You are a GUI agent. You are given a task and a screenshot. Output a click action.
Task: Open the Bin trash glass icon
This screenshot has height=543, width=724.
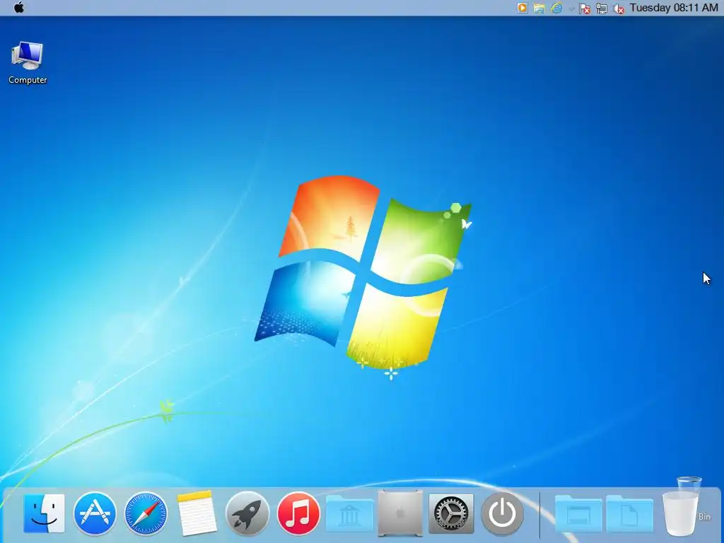pyautogui.click(x=682, y=508)
